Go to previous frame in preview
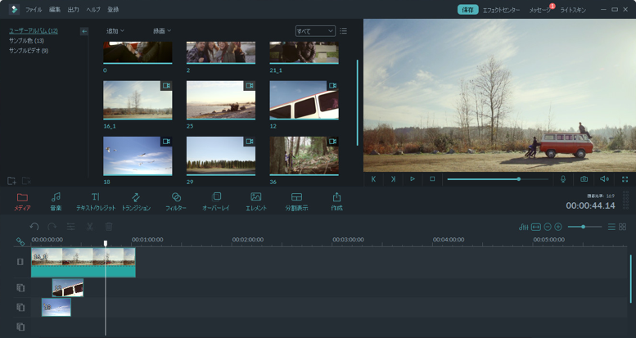Viewport: 636px width, 338px height. pos(373,179)
